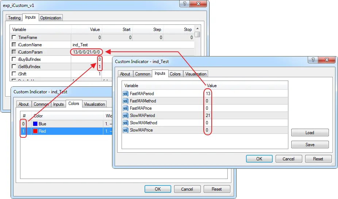Image resolution: width=338 pixels, height=199 pixels.
Task: Click the scrollbar up arrow in parameter list
Action: click(x=197, y=29)
